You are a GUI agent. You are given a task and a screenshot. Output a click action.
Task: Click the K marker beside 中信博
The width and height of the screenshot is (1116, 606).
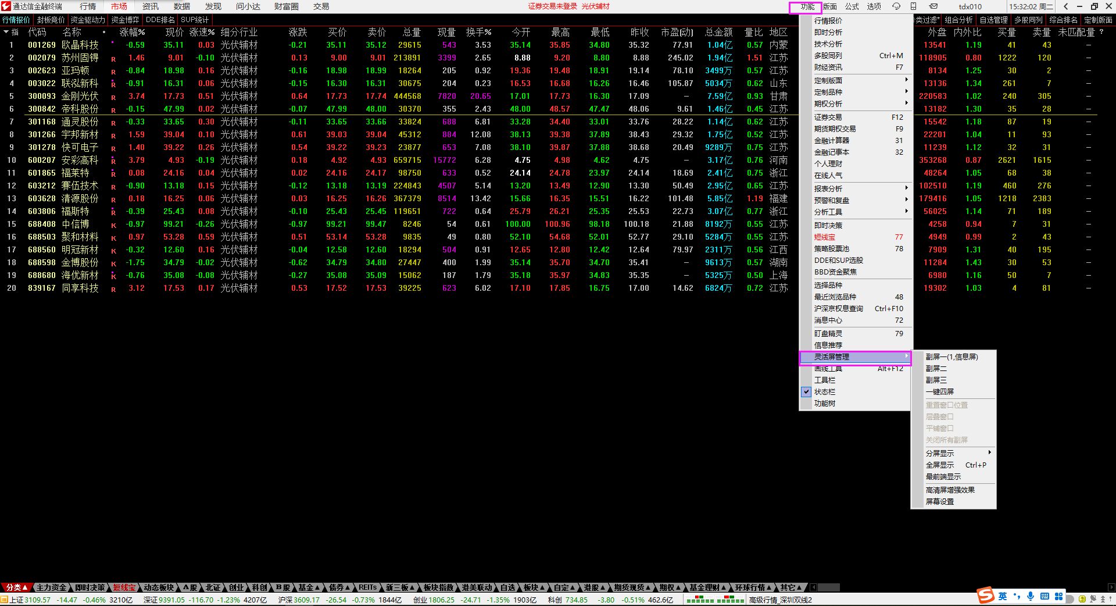pos(113,225)
